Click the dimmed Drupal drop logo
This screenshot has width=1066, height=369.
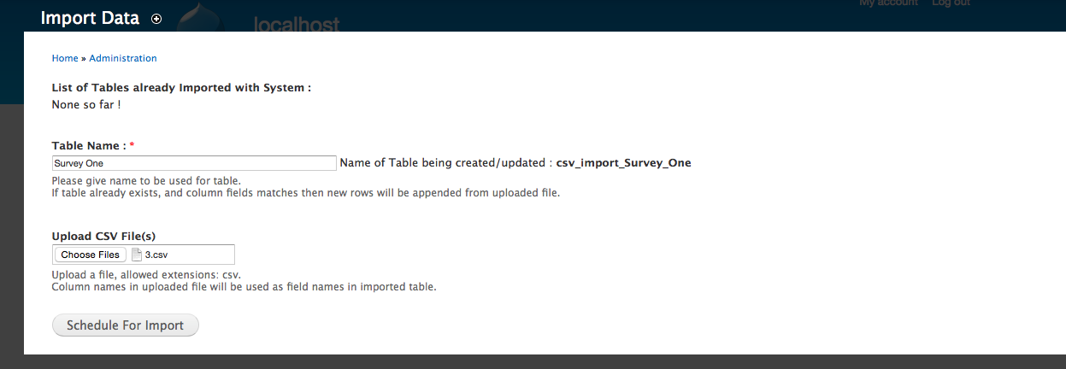[x=204, y=17]
